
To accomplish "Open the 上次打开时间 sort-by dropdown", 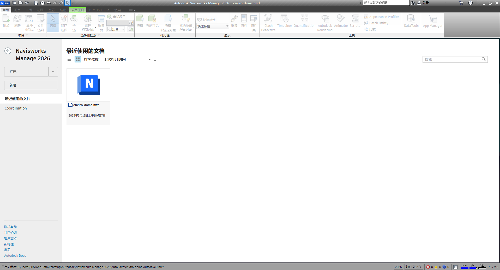I will (x=127, y=59).
